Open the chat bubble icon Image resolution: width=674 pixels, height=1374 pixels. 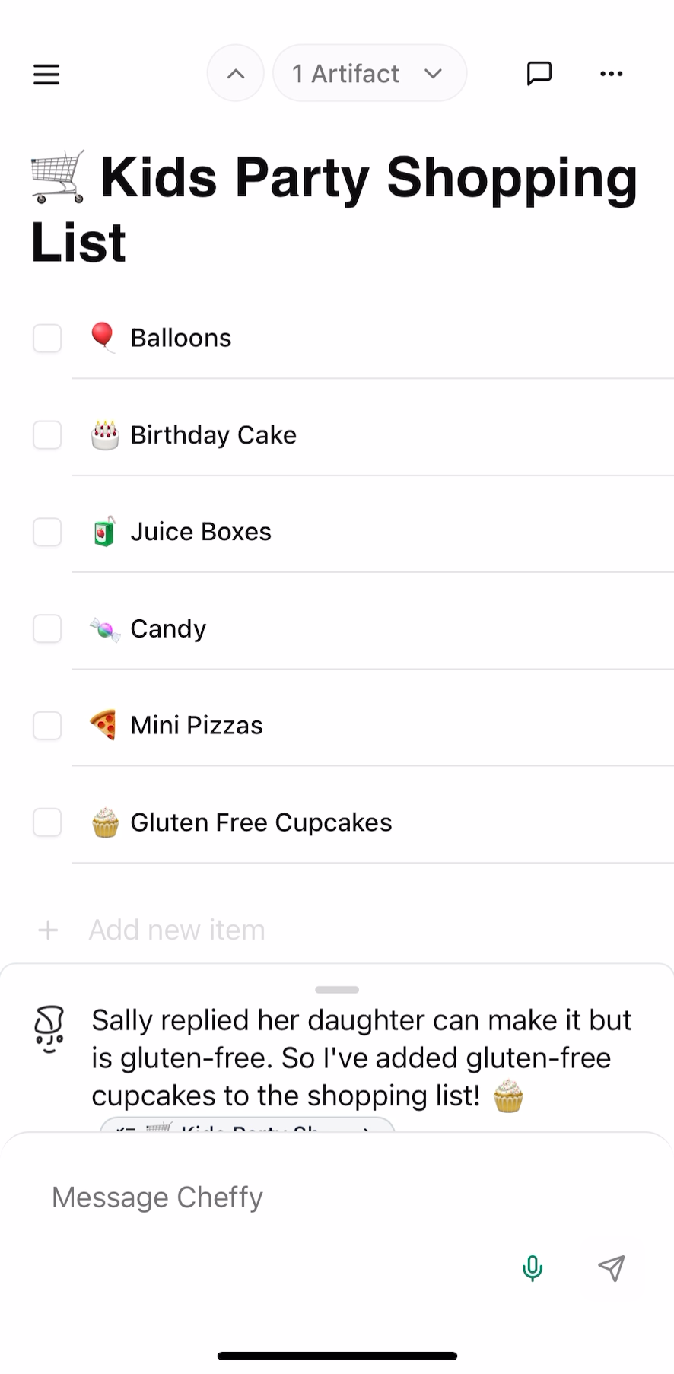pyautogui.click(x=539, y=74)
